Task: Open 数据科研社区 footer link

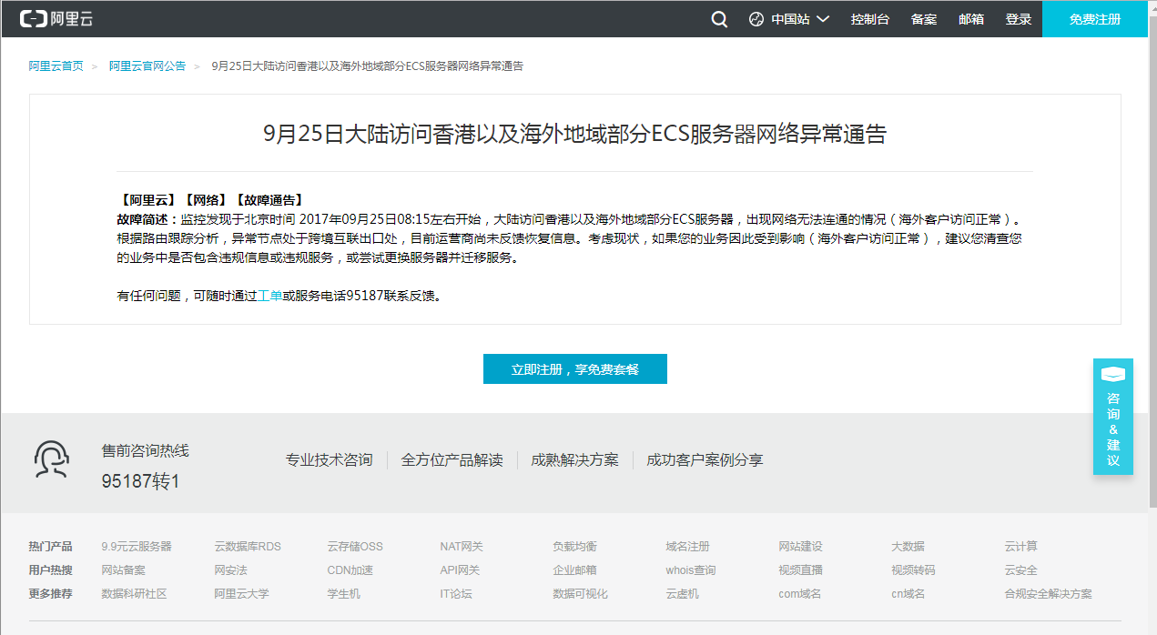Action: click(134, 594)
